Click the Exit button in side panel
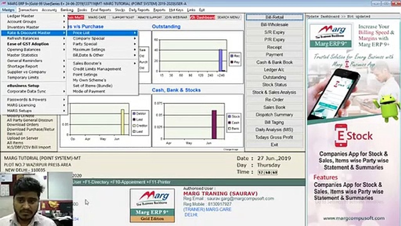Viewport: 401px width, 226px height. tap(274, 145)
